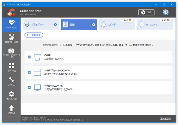
Task: Click the PRO lock badge on スピード
Action: (128, 20)
